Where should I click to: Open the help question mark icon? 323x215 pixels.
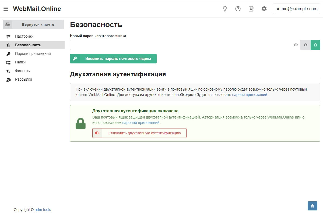(238, 9)
